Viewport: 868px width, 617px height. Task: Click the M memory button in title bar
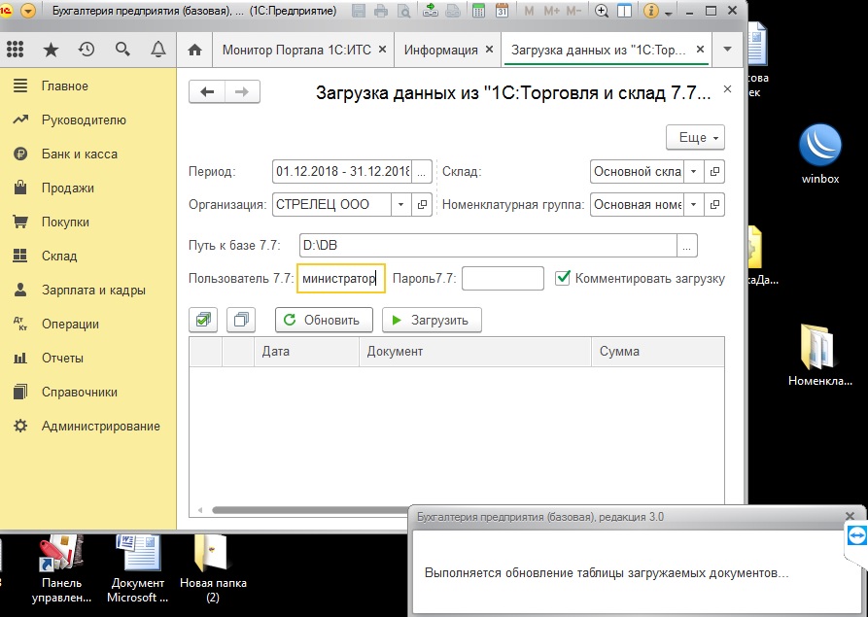[529, 11]
